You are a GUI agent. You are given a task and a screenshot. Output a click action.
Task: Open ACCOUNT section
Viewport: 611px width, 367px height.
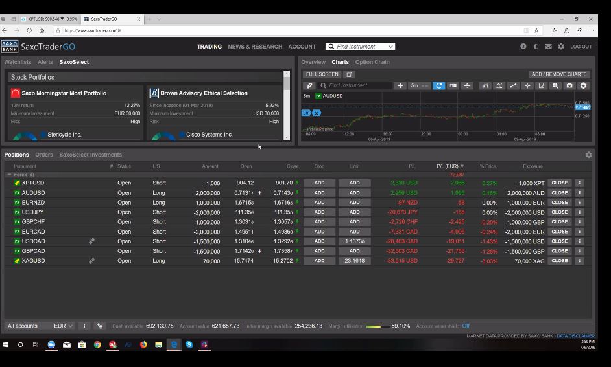[x=302, y=46]
